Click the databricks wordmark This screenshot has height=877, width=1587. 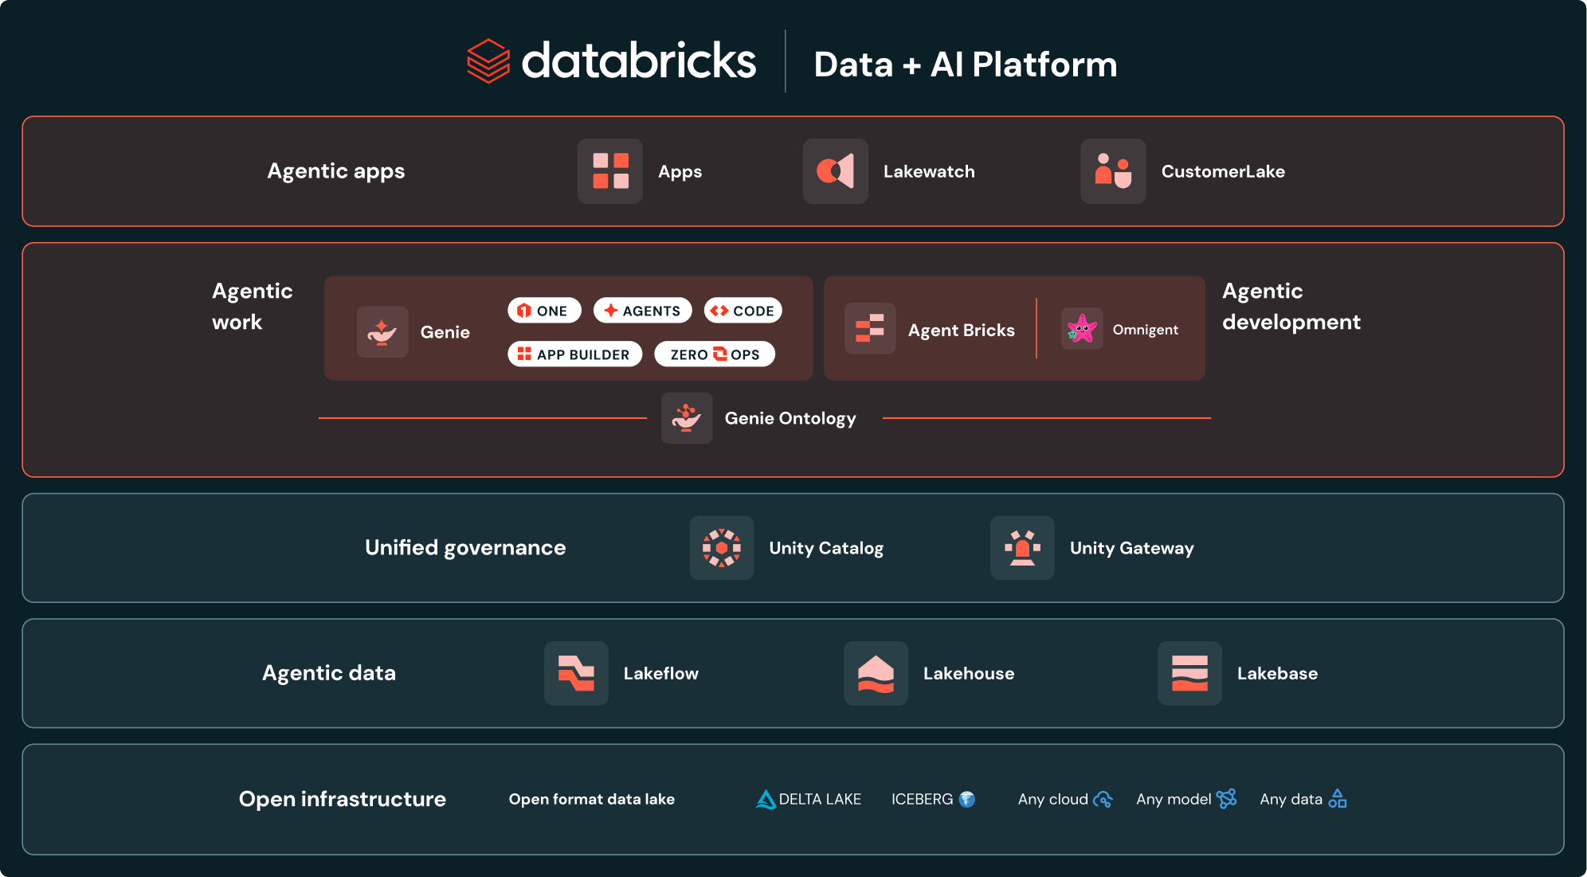click(x=638, y=61)
